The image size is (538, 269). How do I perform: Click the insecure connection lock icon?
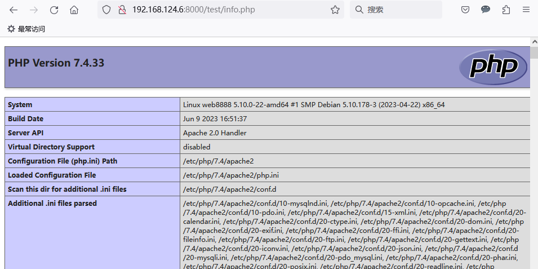(x=122, y=10)
